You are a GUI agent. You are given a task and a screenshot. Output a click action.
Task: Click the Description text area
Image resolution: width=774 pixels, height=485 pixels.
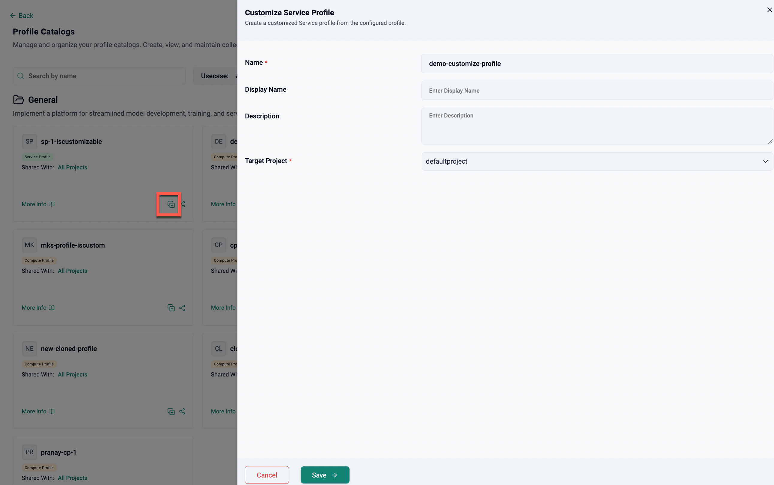coord(597,126)
